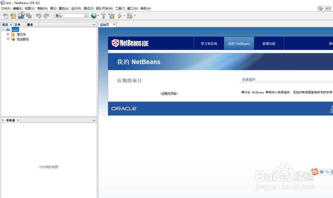Click the 包含路径 folder icon

pyautogui.click(x=13, y=39)
